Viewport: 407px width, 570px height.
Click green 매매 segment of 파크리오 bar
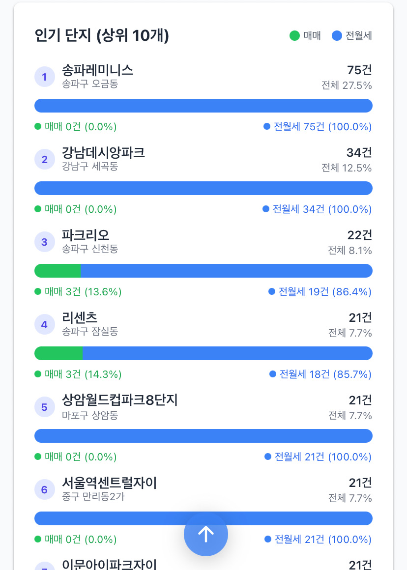58,271
